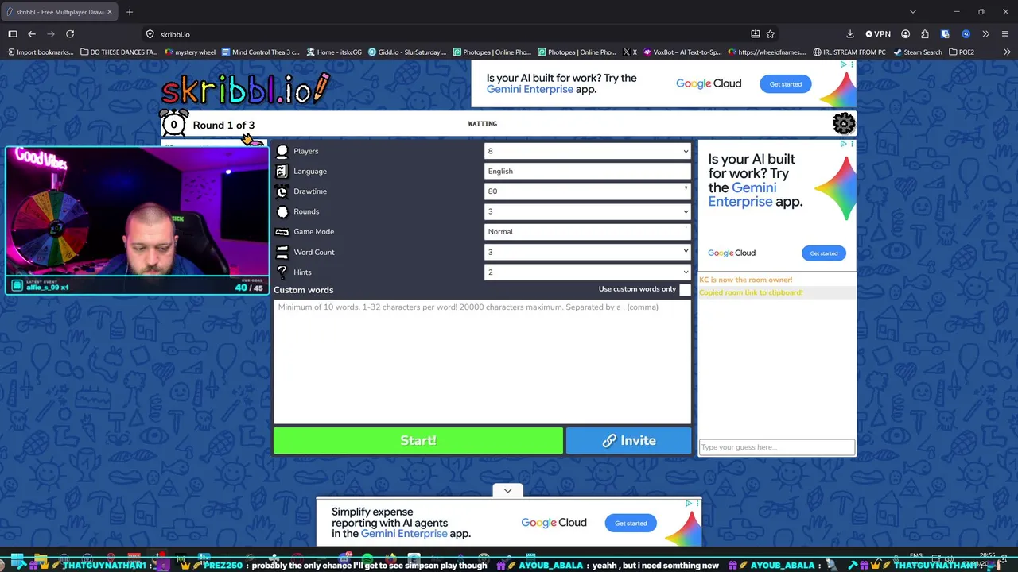Open Import bookmarks bookmark
Image resolution: width=1018 pixels, height=572 pixels.
[x=40, y=52]
